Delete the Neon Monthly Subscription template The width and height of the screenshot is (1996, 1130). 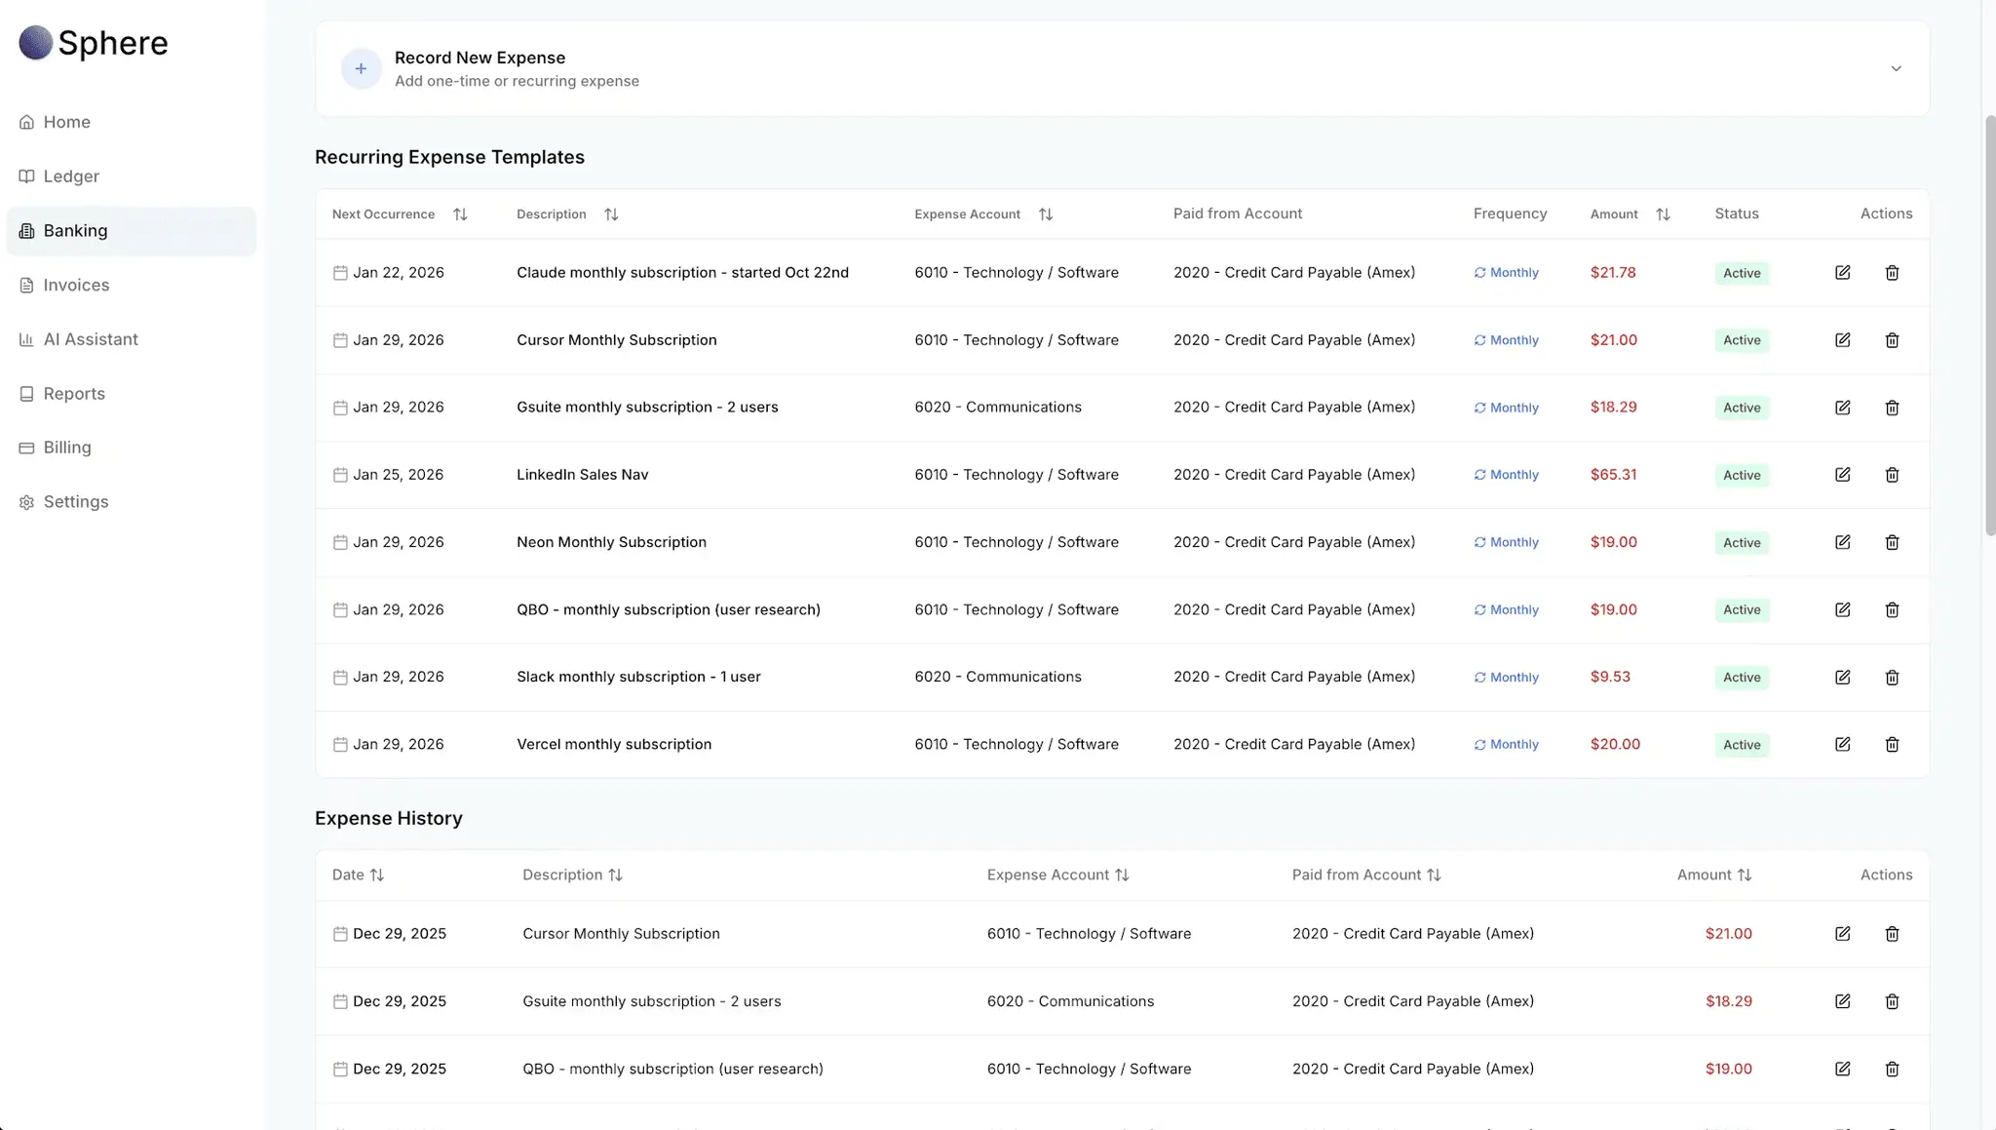point(1892,542)
